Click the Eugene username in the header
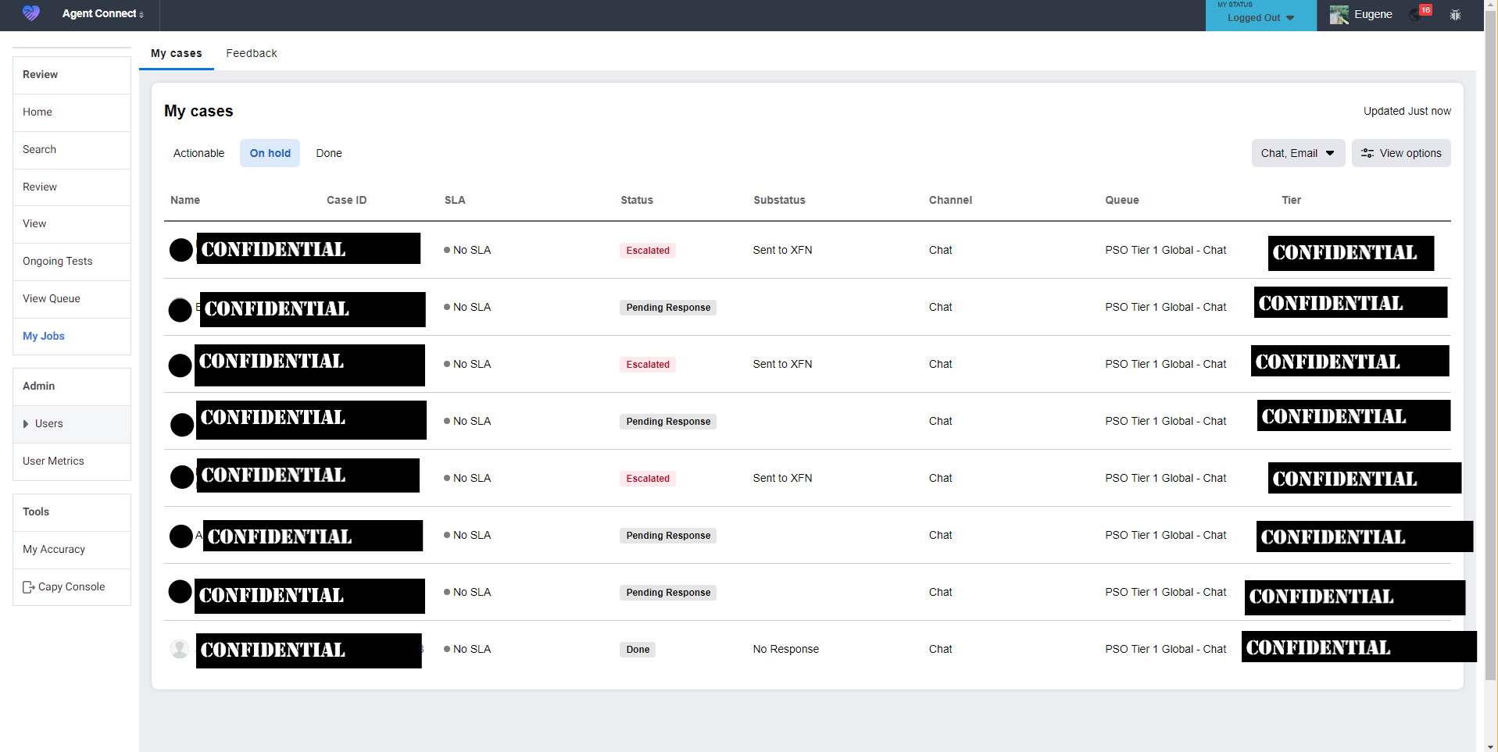This screenshot has width=1498, height=752. point(1373,14)
